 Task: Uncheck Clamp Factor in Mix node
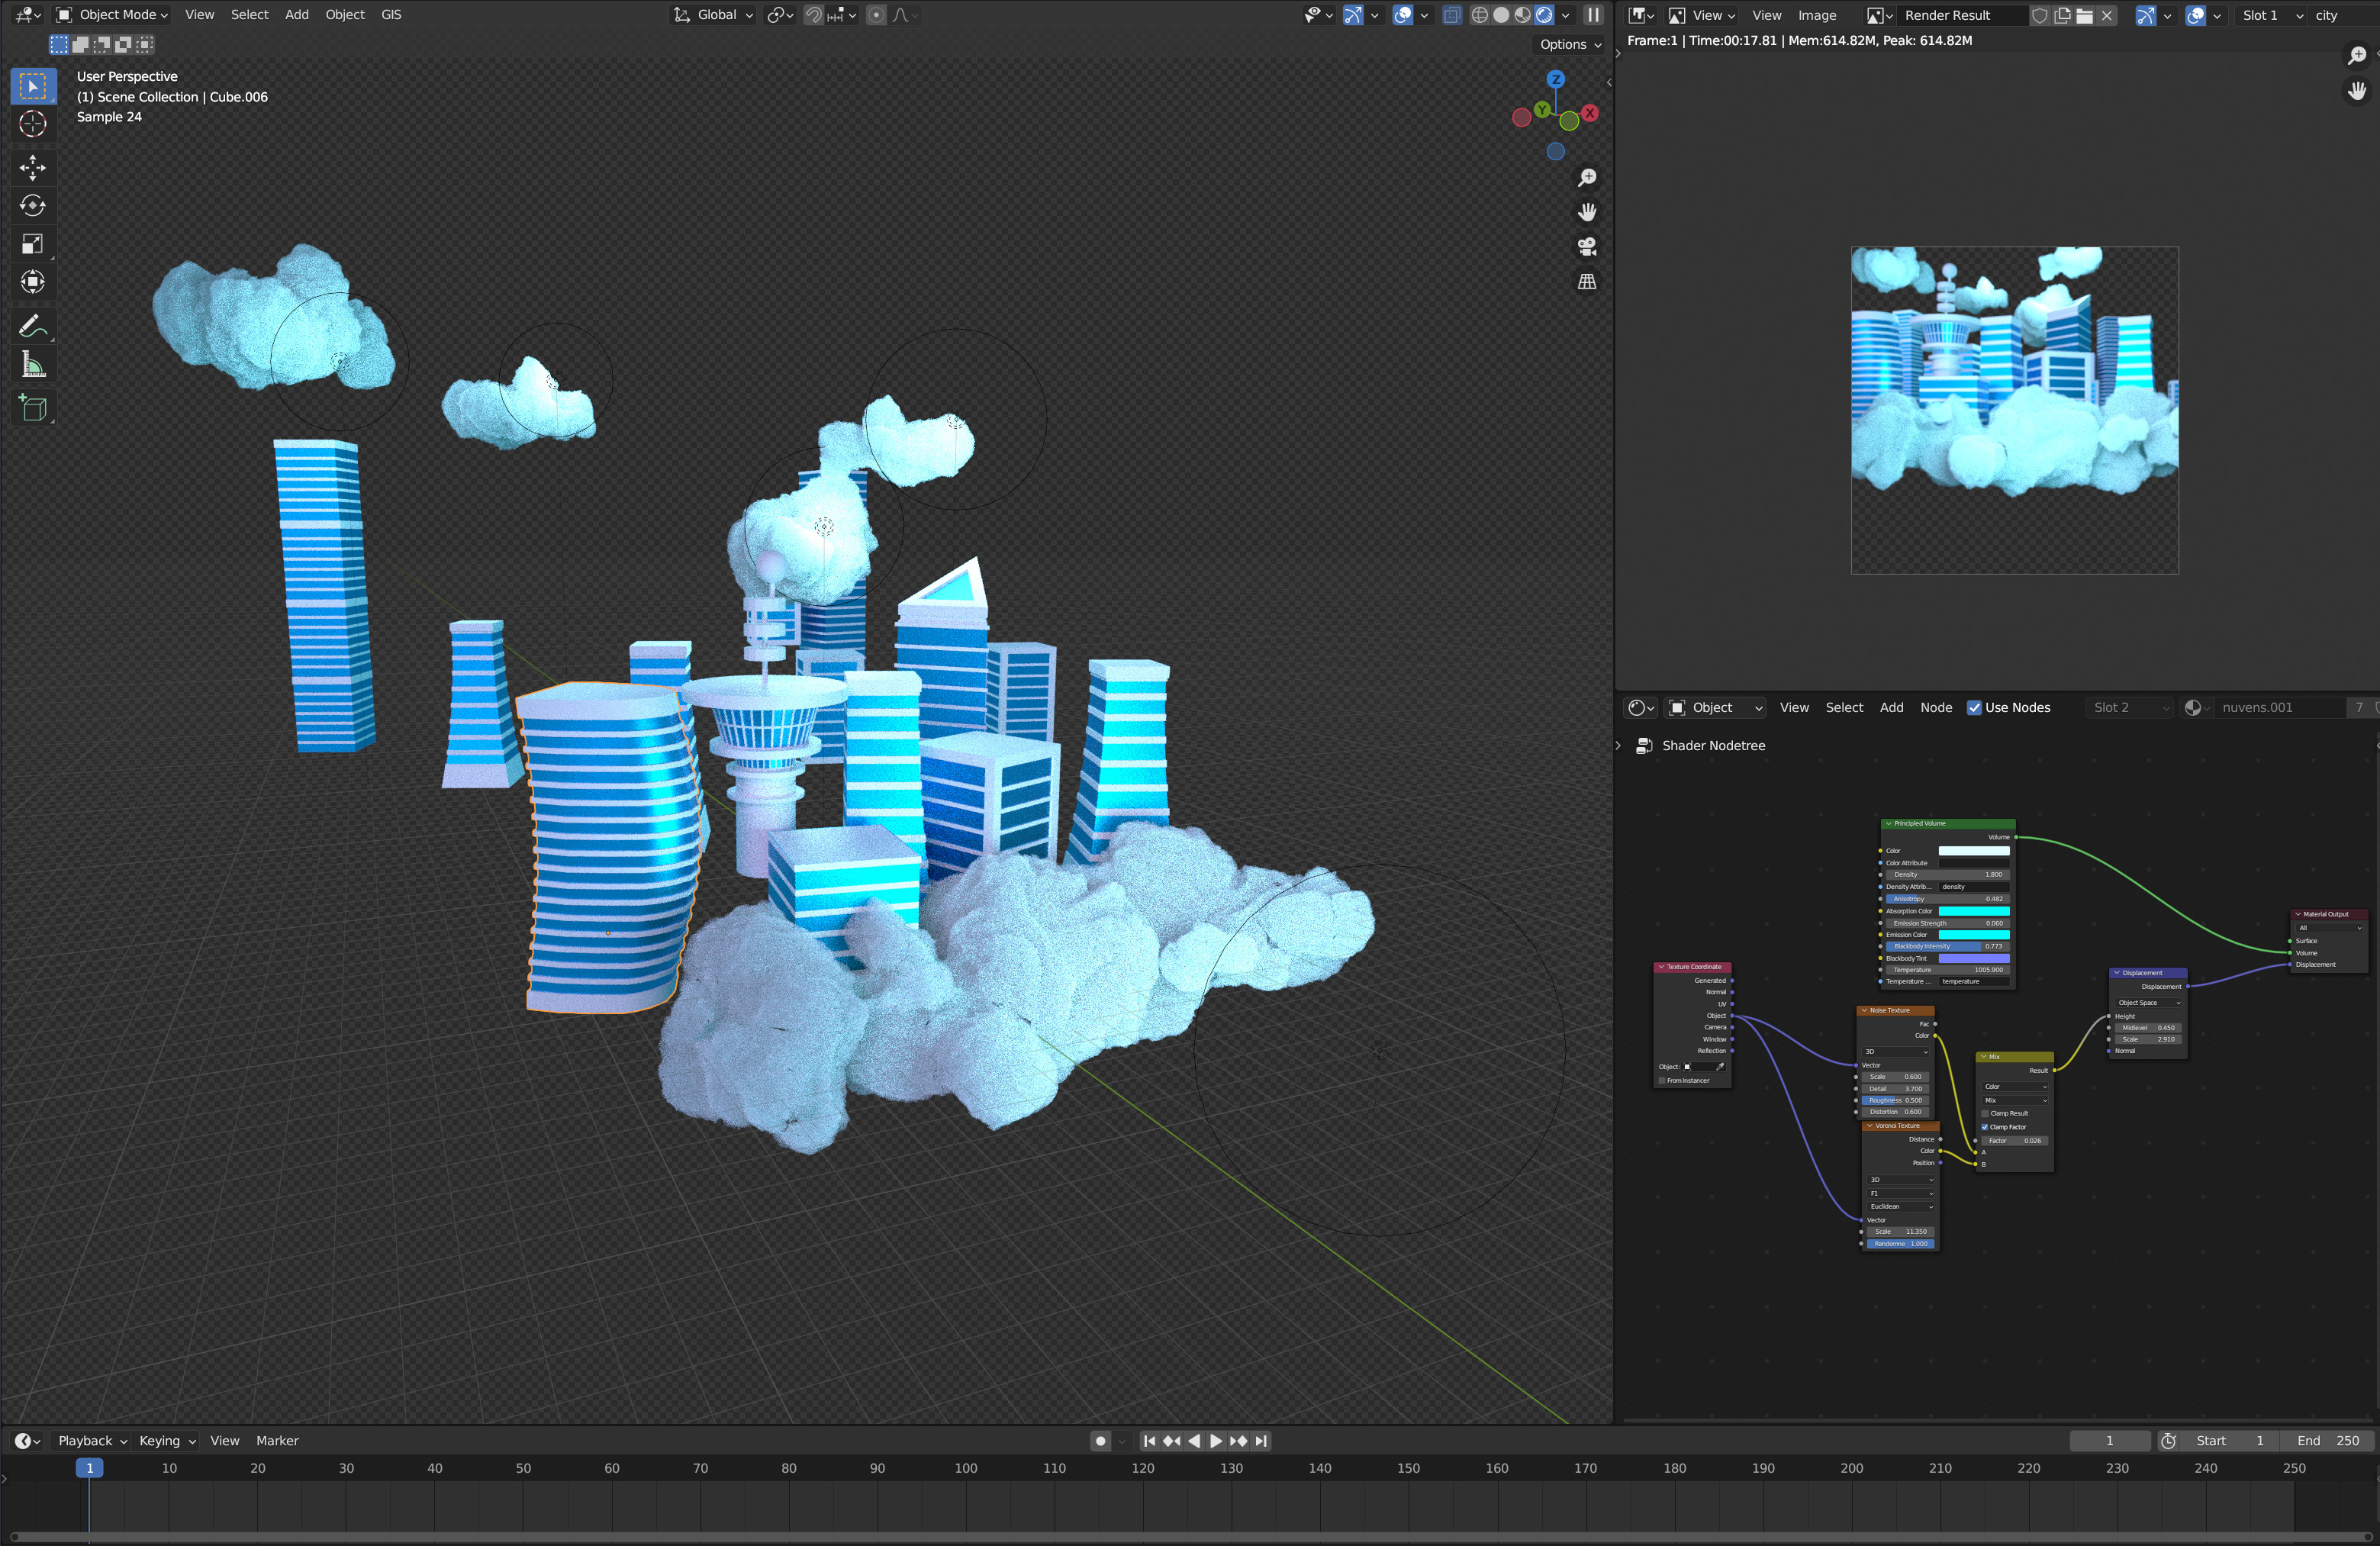coord(1985,1127)
